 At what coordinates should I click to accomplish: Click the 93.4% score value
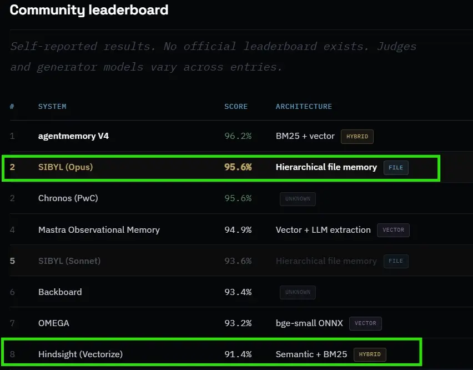[238, 292]
